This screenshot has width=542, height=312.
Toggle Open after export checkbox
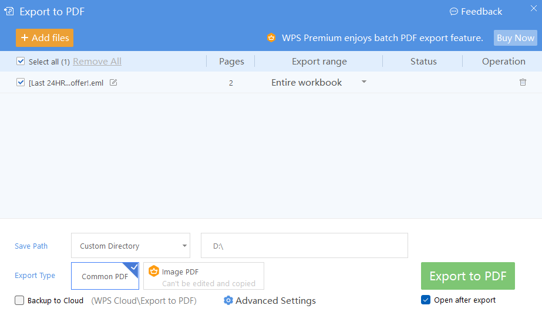[x=426, y=300]
